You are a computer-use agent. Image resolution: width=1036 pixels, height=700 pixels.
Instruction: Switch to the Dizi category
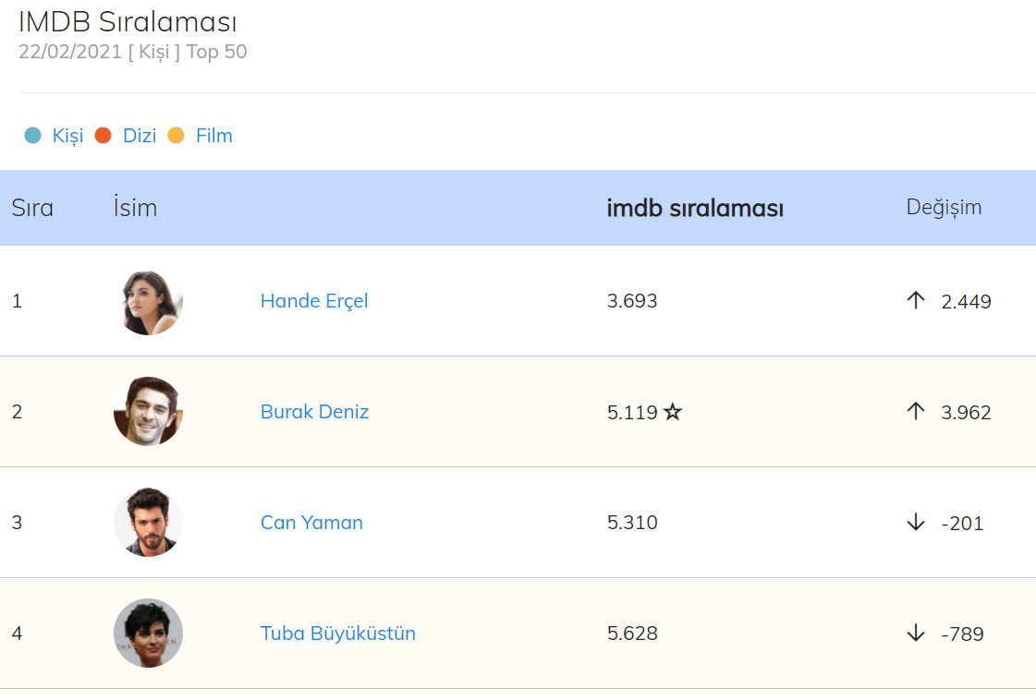click(140, 136)
